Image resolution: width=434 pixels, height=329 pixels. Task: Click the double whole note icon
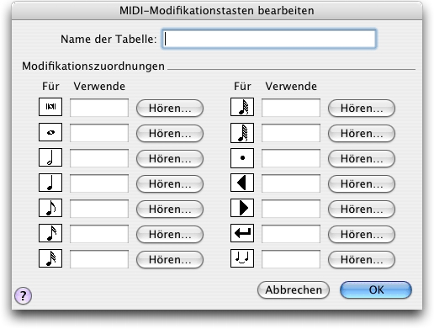point(50,107)
